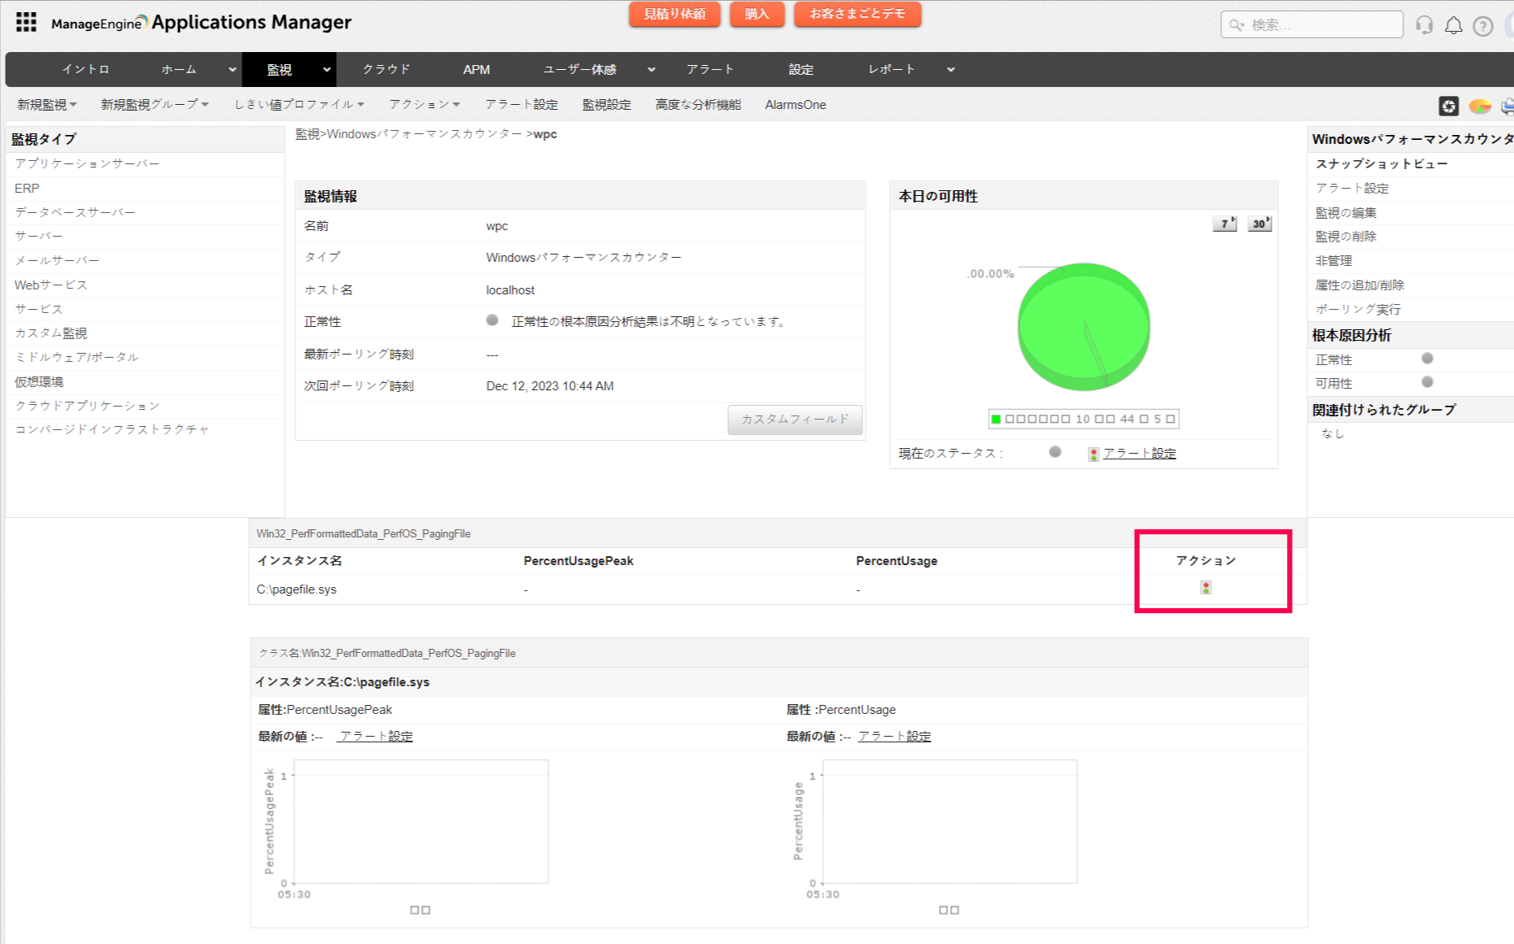Screen dimensions: 1514x944
Task: Click the help question mark icon
Action: tap(1483, 26)
